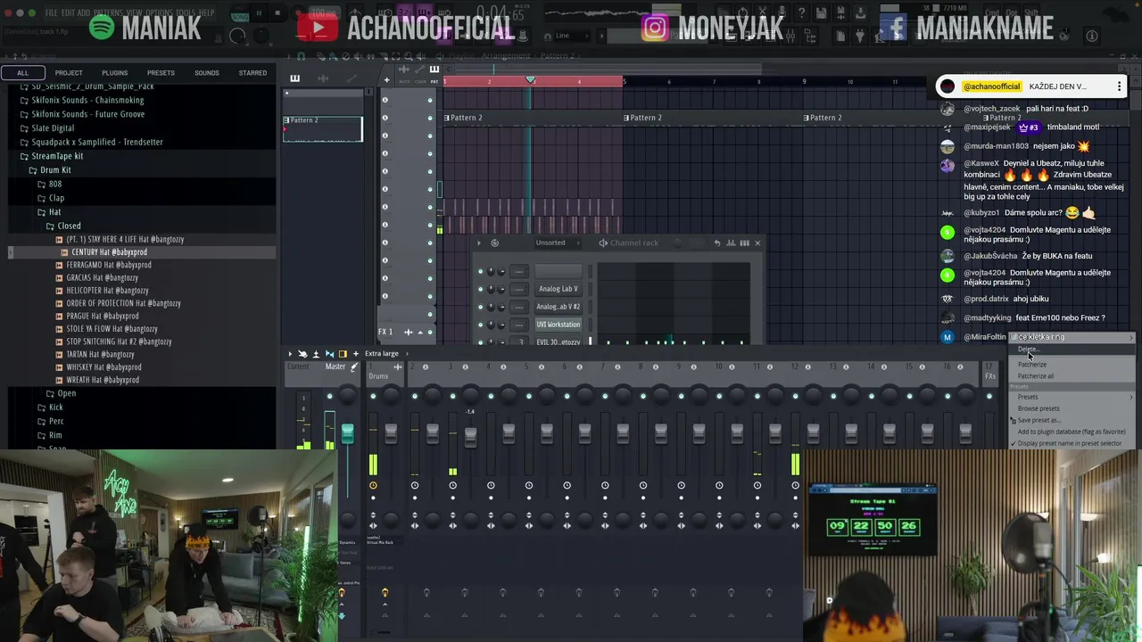Select the CHAN icon in playlist header

click(x=419, y=70)
